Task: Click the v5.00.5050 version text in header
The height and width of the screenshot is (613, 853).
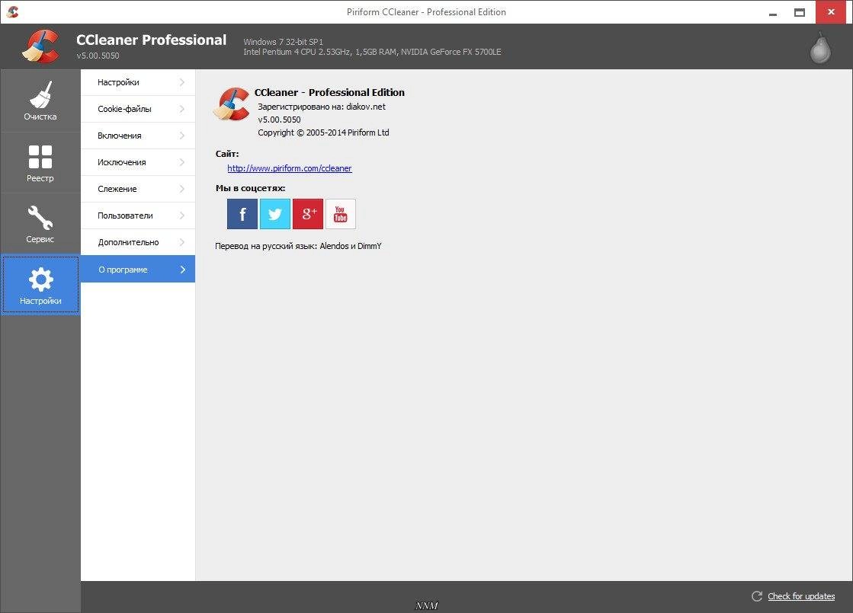Action: (98, 56)
